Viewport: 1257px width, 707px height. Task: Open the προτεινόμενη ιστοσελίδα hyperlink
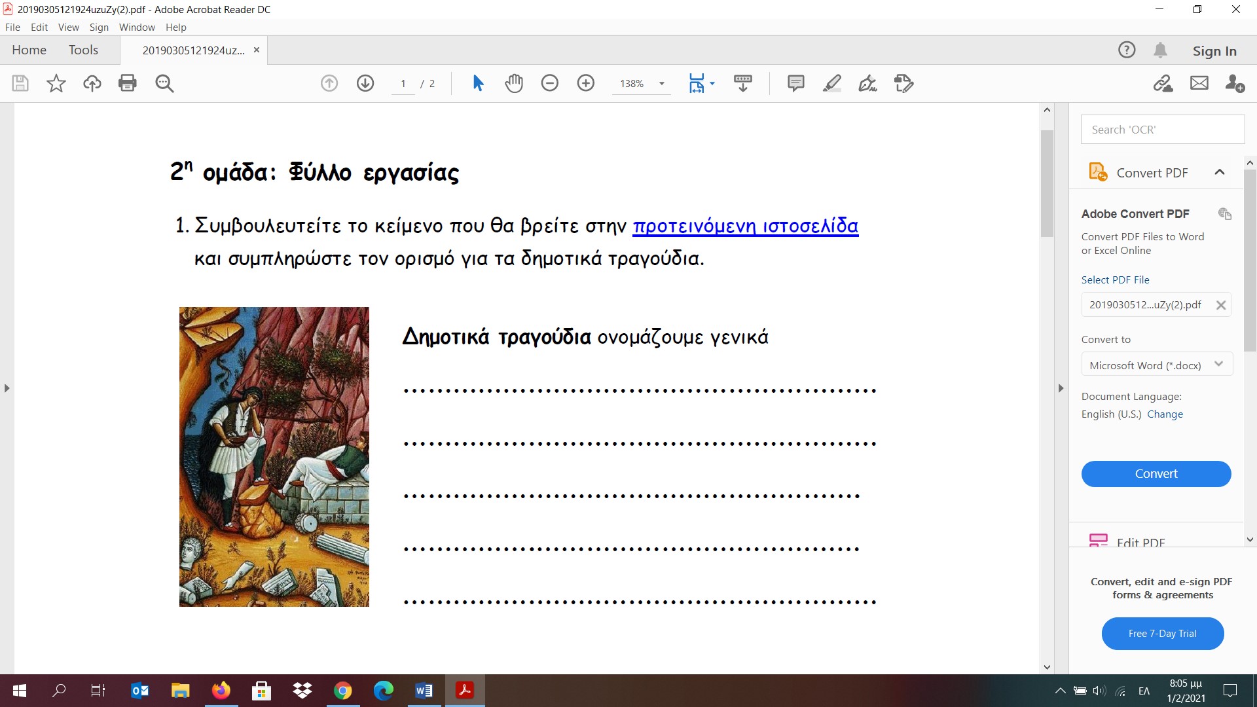pyautogui.click(x=745, y=226)
